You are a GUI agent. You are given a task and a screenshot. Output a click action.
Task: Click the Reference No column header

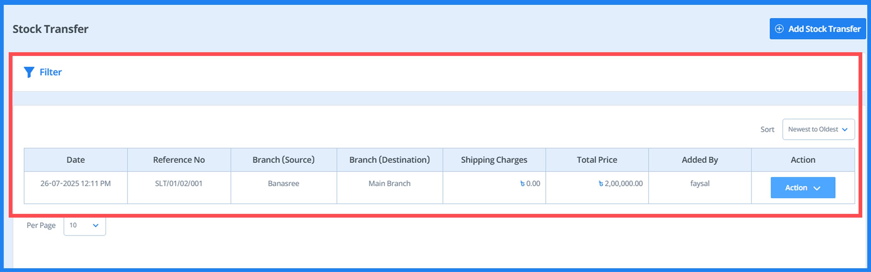[179, 160]
